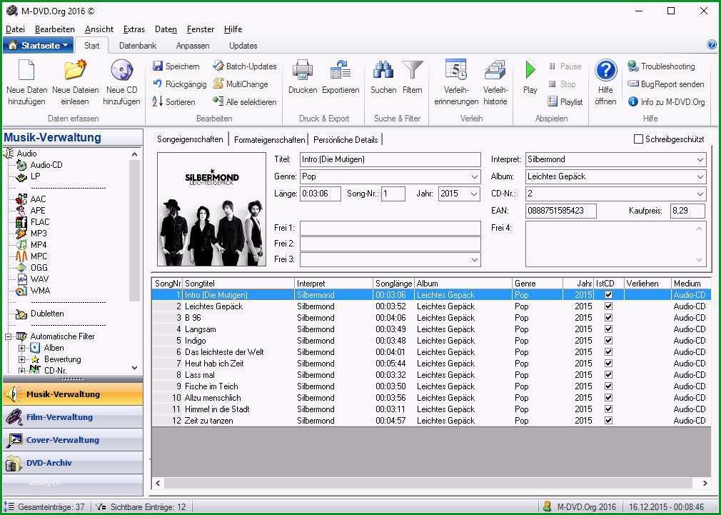
Task: Switch to Film-Verwaltung section
Action: (73, 417)
